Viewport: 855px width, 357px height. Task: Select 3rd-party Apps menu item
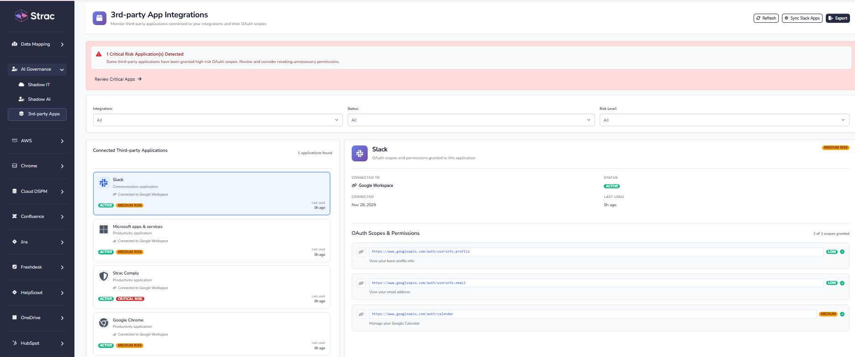(37, 114)
